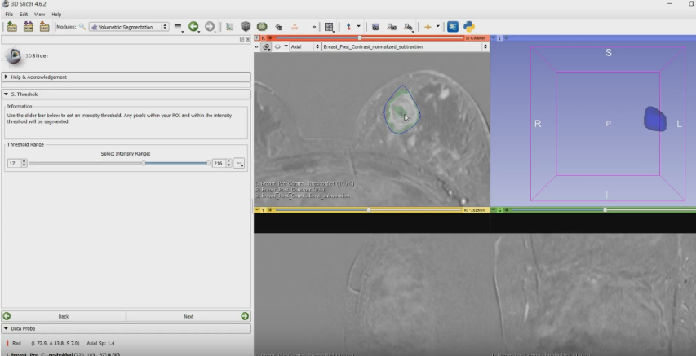The width and height of the screenshot is (696, 356).
Task: Toggle red slice visibility eye icon
Action: tap(277, 46)
